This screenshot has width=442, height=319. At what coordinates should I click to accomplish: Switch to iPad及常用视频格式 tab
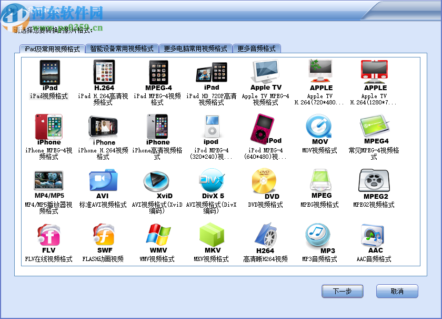[x=52, y=49]
